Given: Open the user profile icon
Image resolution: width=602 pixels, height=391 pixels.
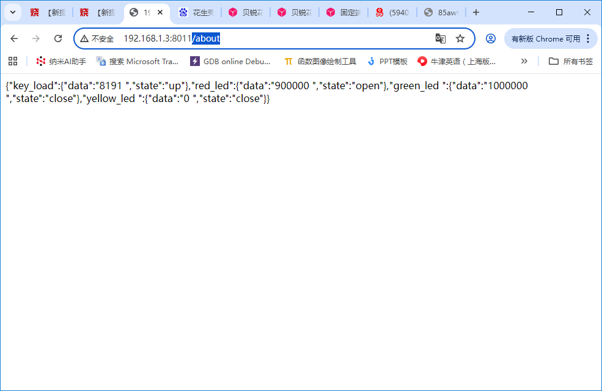Looking at the screenshot, I should tap(490, 38).
